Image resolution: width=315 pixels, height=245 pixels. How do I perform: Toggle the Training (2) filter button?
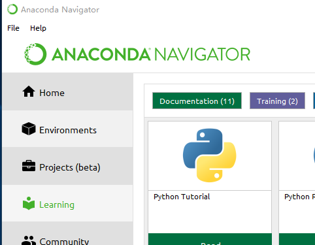click(x=277, y=101)
